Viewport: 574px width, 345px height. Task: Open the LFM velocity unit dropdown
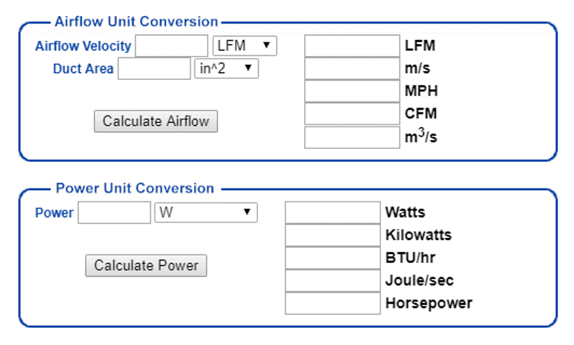coord(244,46)
